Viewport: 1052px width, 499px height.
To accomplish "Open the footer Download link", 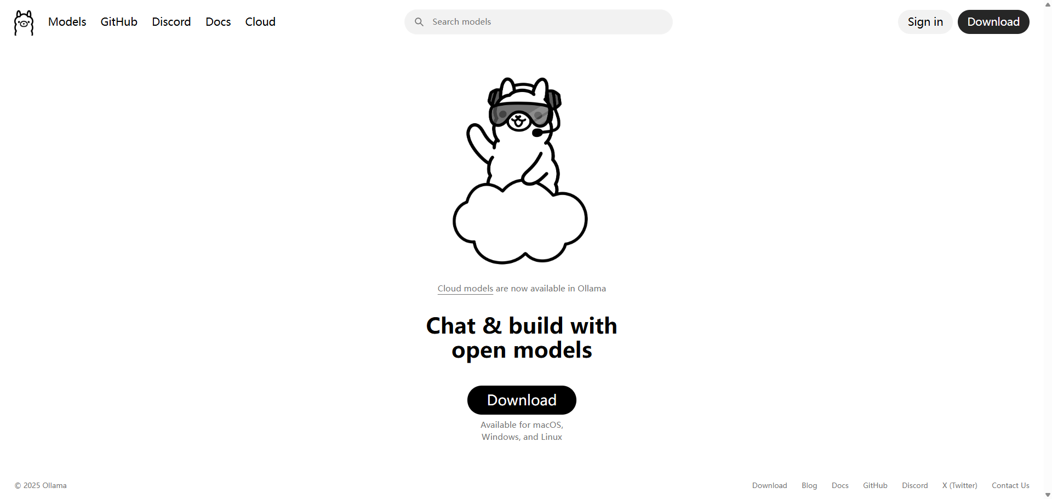I will point(769,485).
